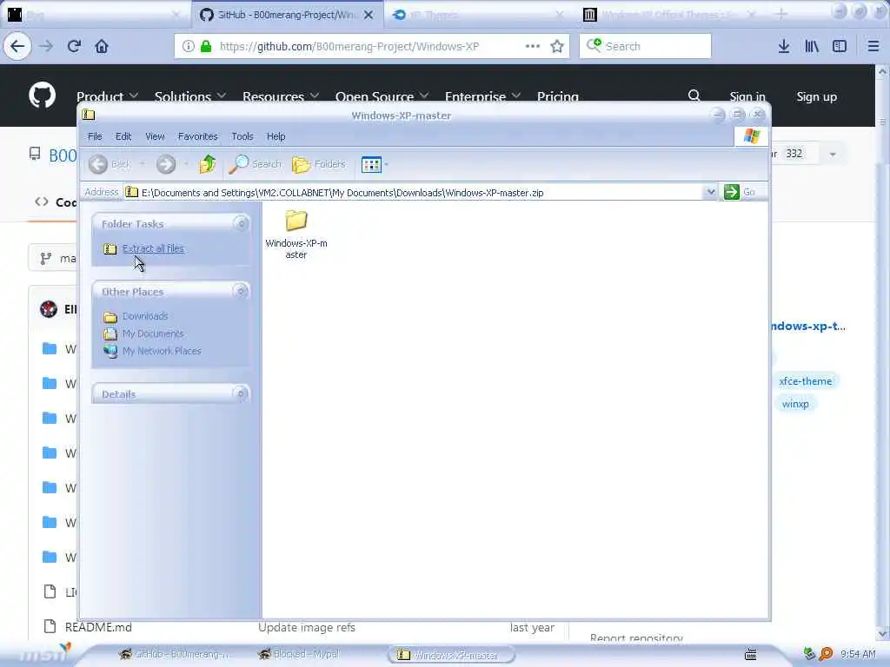Screen dimensions: 890x667
Task: Open Firefox hamburger menu
Action: click(x=873, y=46)
